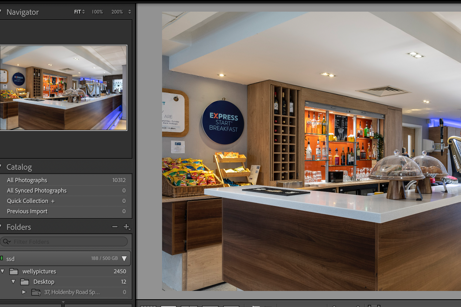Image resolution: width=461 pixels, height=307 pixels.
Task: Click the plus button to add folder
Action: pyautogui.click(x=127, y=227)
